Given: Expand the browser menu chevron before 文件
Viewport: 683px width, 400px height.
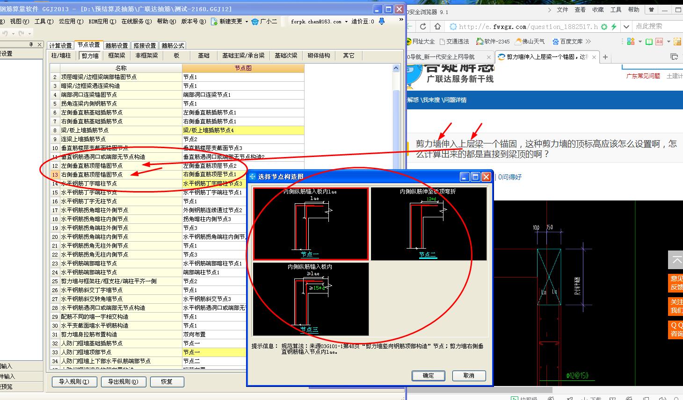Looking at the screenshot, I should point(549,9).
